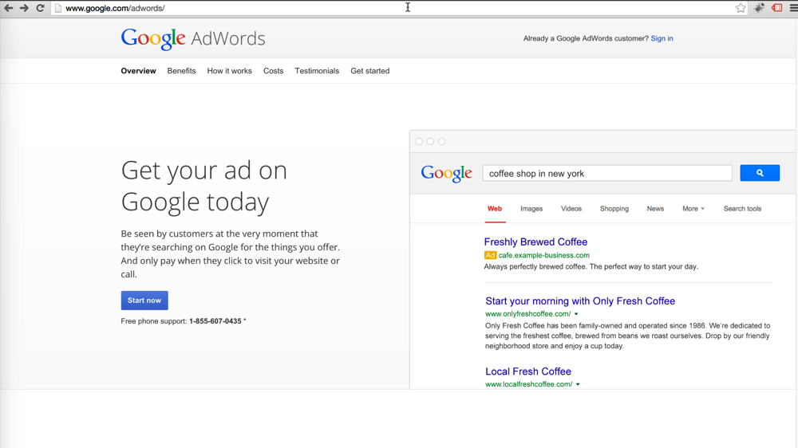Expand the More dropdown
The height and width of the screenshot is (448, 798).
(693, 209)
